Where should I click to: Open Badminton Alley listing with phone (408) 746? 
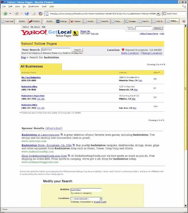pyautogui.click(x=29, y=86)
